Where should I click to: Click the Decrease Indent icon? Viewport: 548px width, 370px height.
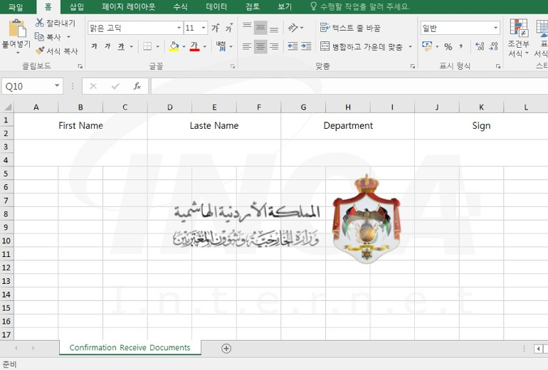point(293,46)
